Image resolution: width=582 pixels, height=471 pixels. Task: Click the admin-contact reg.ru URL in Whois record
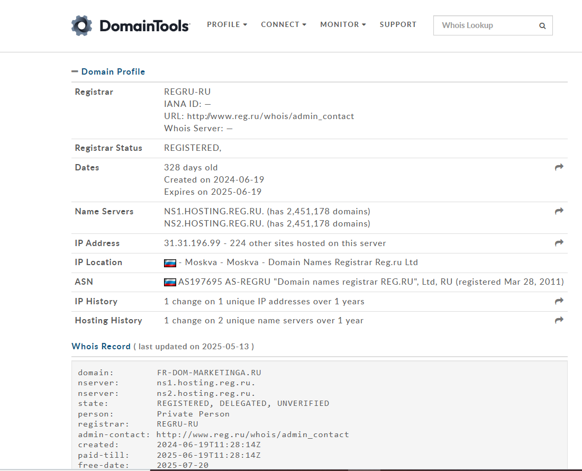[x=253, y=434]
